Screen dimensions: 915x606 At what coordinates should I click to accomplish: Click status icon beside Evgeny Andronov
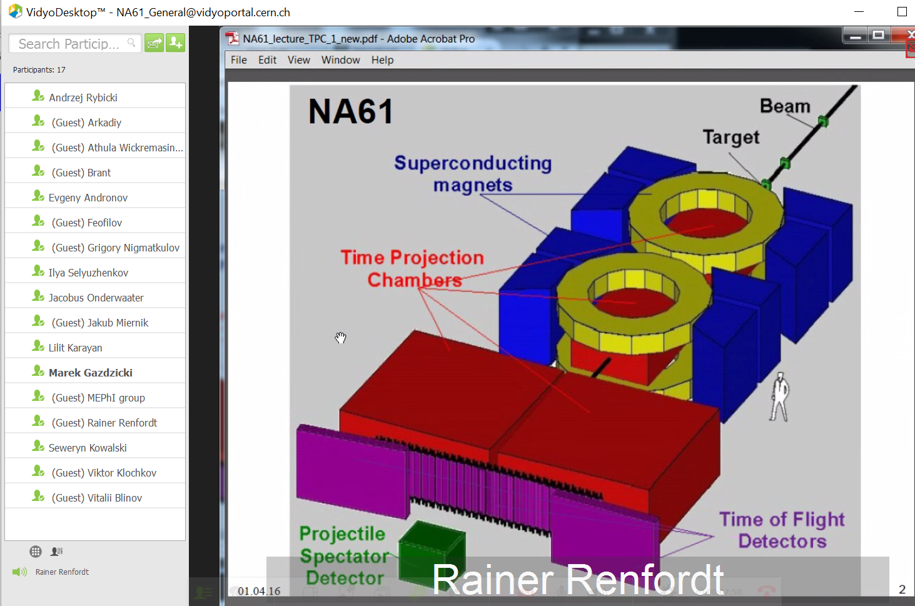click(38, 196)
